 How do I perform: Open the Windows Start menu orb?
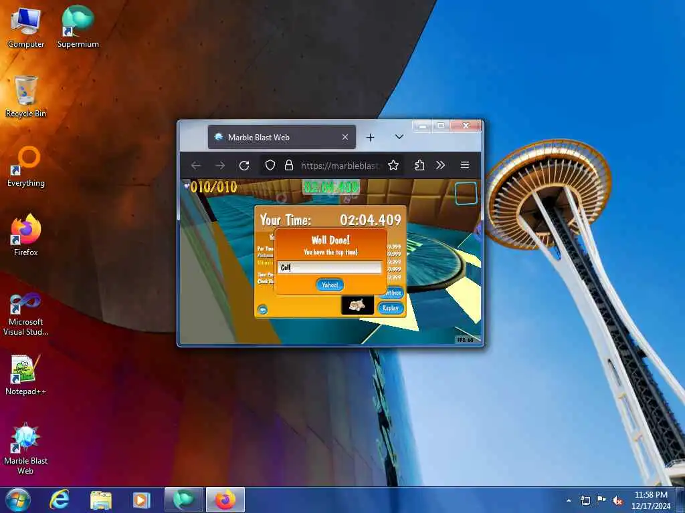[x=18, y=500]
